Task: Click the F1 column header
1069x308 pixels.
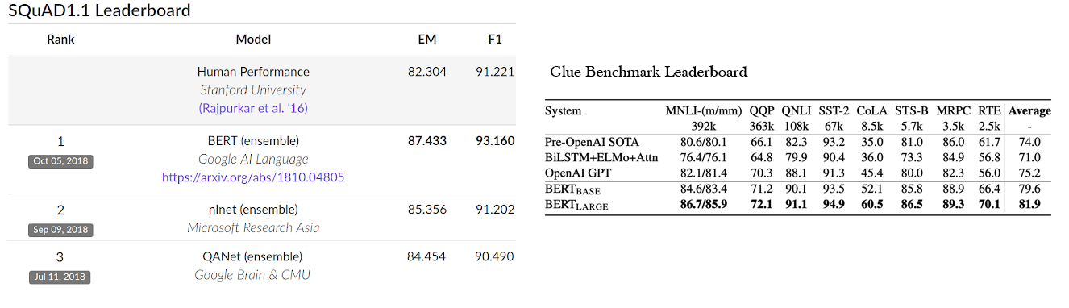Action: 495,39
